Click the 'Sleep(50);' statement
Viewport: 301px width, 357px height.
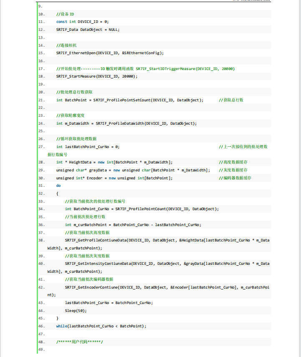[76, 311]
